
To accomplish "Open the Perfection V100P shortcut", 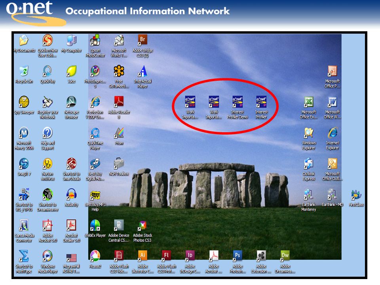I will [95, 102].
